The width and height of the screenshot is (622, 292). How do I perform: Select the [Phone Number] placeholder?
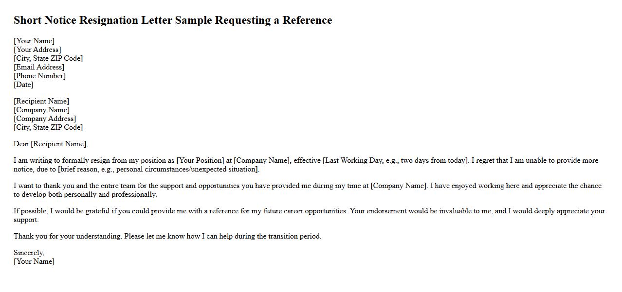coord(39,76)
